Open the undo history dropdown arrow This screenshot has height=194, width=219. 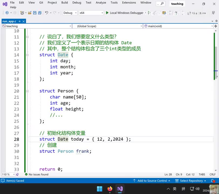pos(51,13)
